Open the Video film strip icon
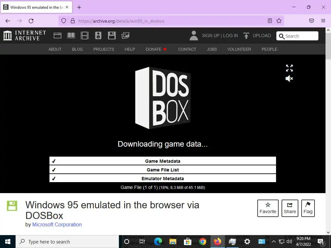331x248 pixels. pyautogui.click(x=85, y=36)
